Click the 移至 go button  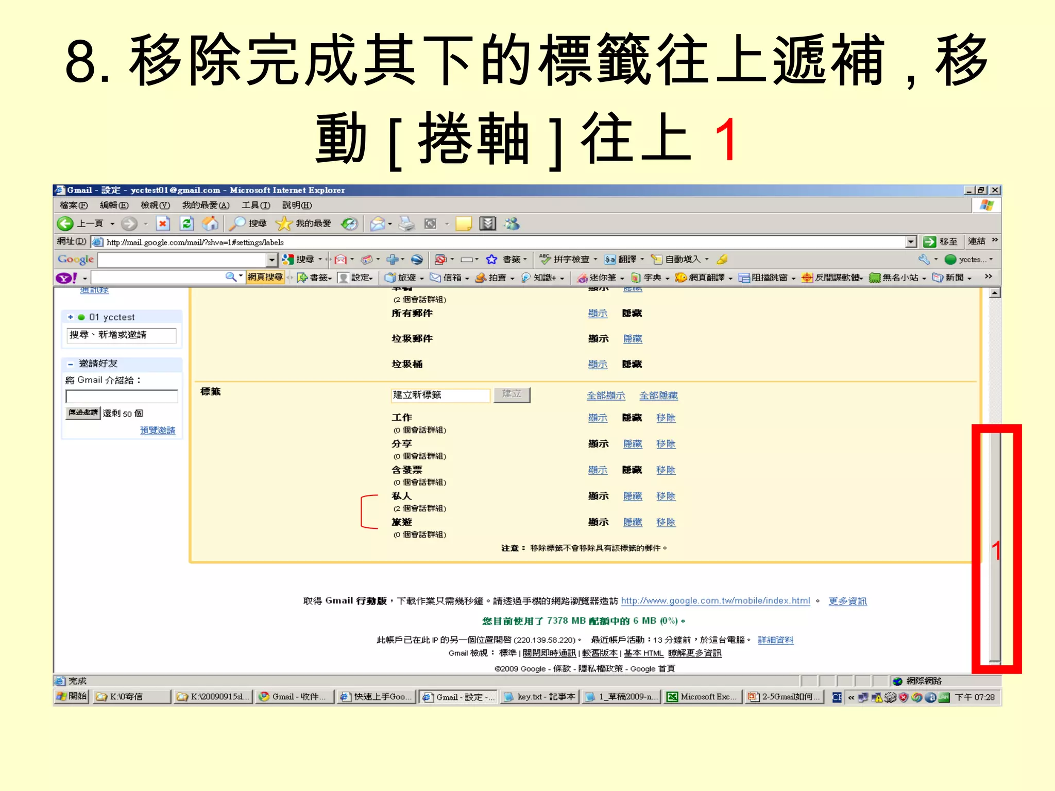point(942,242)
